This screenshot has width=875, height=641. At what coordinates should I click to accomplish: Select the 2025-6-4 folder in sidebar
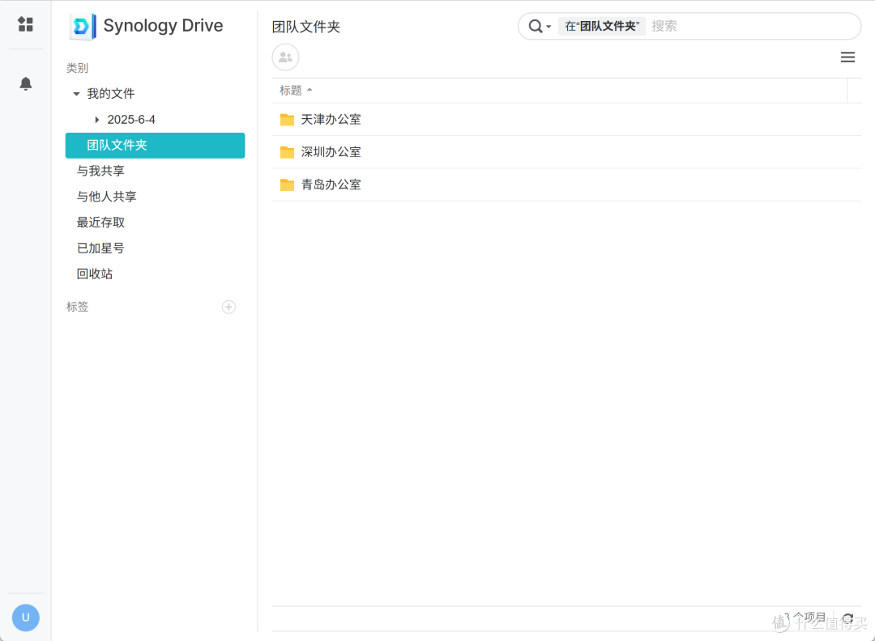point(131,119)
